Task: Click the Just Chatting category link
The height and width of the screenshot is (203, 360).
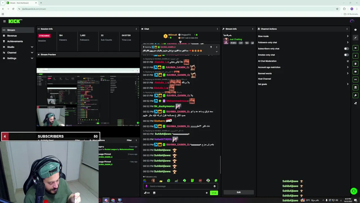Action: click(236, 39)
